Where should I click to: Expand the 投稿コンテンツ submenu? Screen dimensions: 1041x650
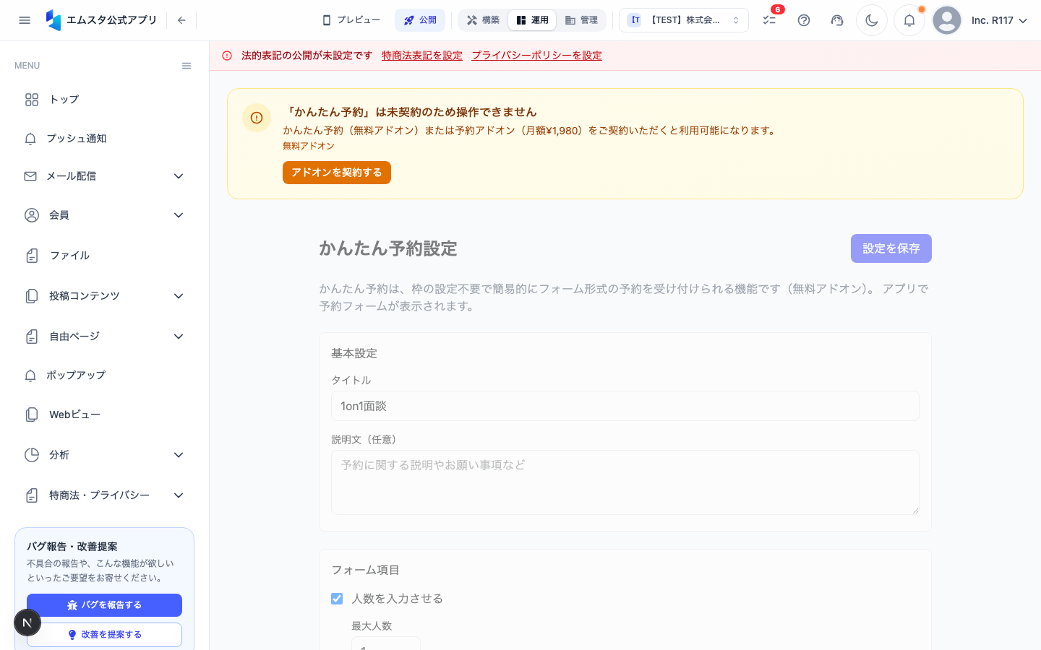tap(104, 296)
